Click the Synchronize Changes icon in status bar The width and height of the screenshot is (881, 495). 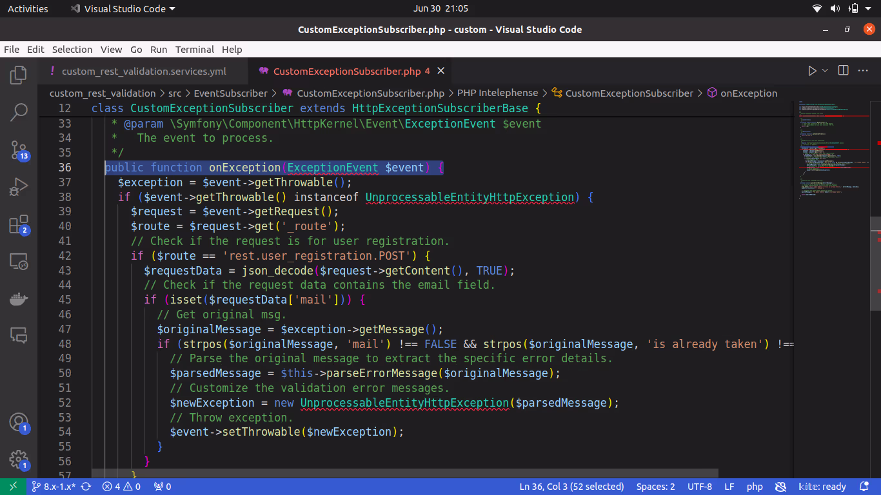pyautogui.click(x=86, y=487)
